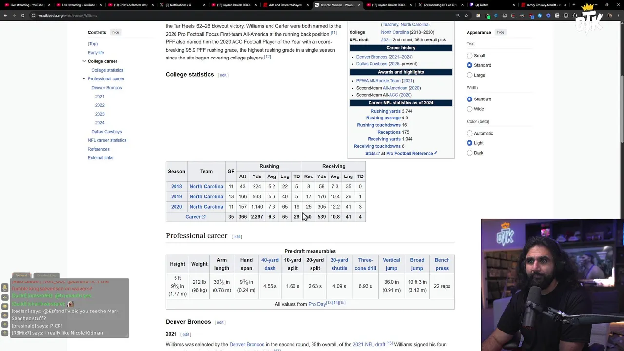Image resolution: width=624 pixels, height=351 pixels.
Task: Open the Bench press link
Action: [x=442, y=264]
